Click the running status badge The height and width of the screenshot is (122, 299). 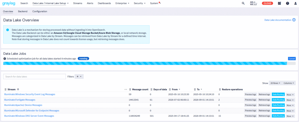pyautogui.click(x=83, y=59)
